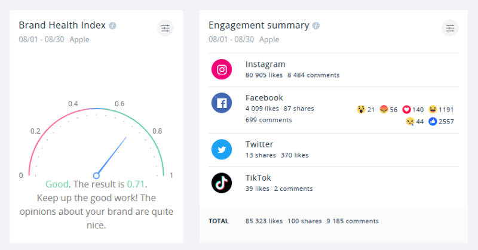Viewport: 478px width, 250px height.
Task: Click the Facebook wow reaction emoji
Action: click(x=361, y=110)
